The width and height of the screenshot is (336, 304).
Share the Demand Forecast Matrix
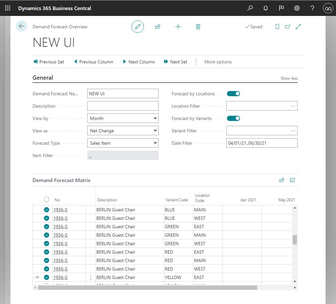click(x=282, y=180)
